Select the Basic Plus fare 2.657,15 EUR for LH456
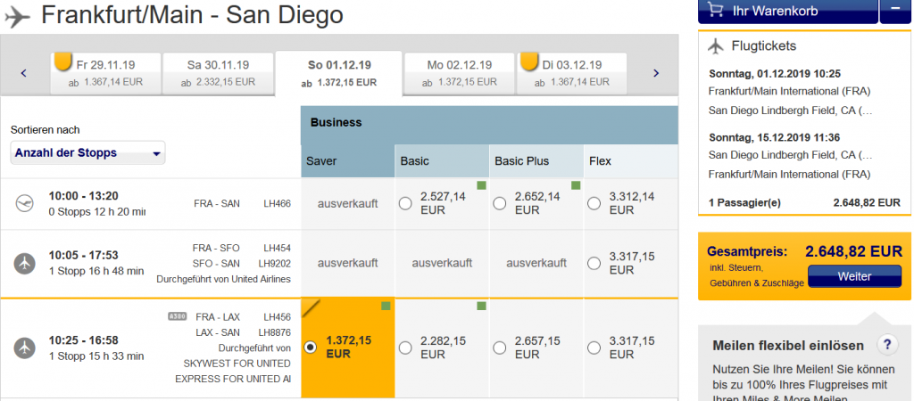914x401 pixels. [500, 348]
